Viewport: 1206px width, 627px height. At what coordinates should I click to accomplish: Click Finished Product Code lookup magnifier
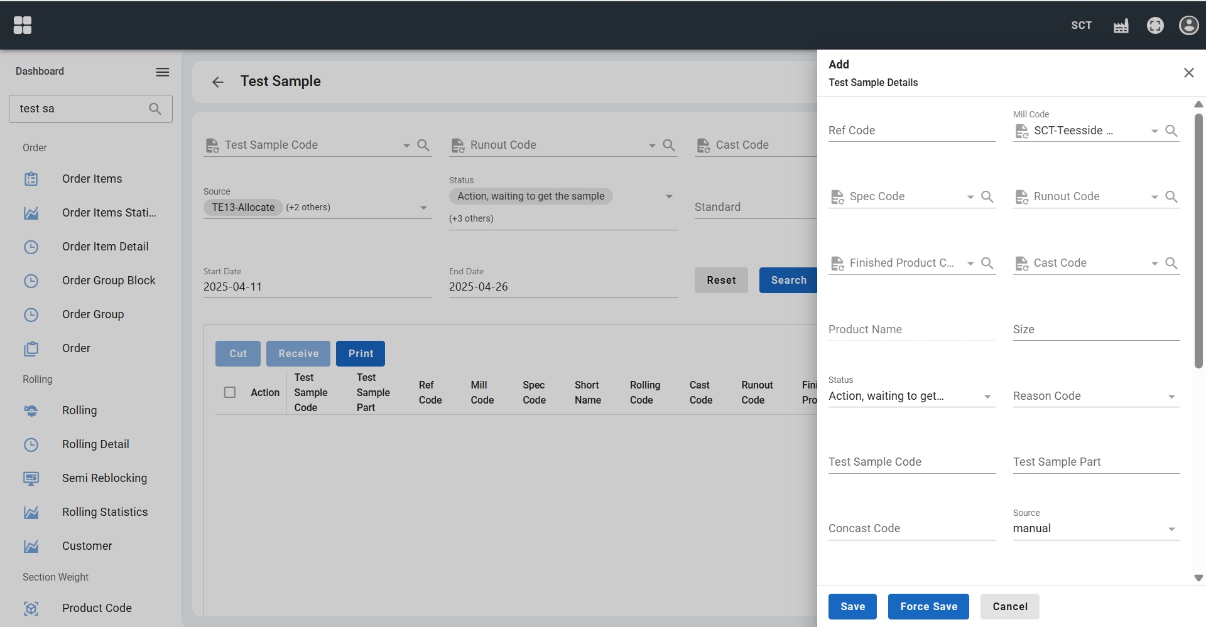click(987, 263)
